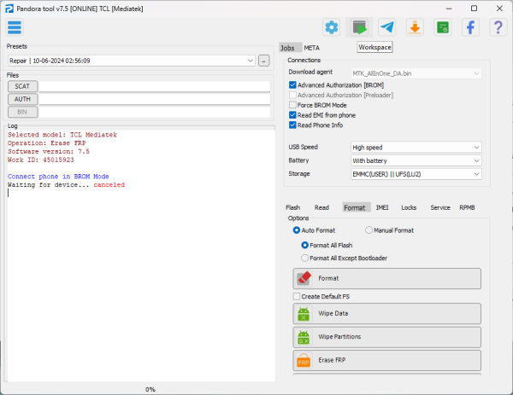Click the run/start screen capture icon
513x395 pixels.
point(359,27)
